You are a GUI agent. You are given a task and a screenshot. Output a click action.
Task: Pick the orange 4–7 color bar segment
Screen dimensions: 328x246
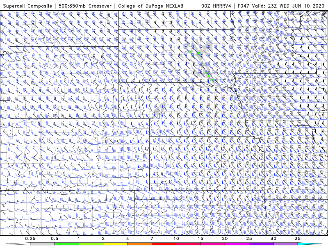pos(139,244)
